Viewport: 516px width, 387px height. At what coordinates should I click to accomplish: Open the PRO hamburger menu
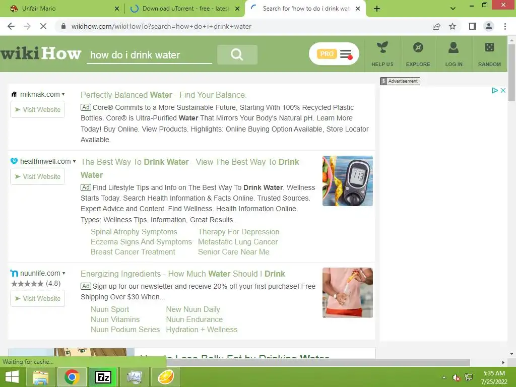[334, 54]
